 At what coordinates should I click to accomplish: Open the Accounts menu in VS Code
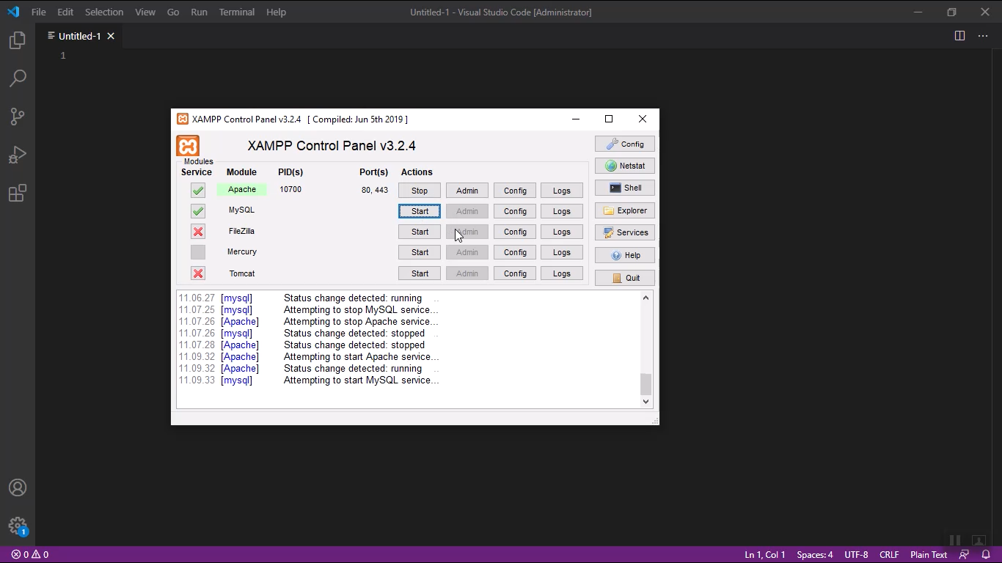(x=18, y=487)
